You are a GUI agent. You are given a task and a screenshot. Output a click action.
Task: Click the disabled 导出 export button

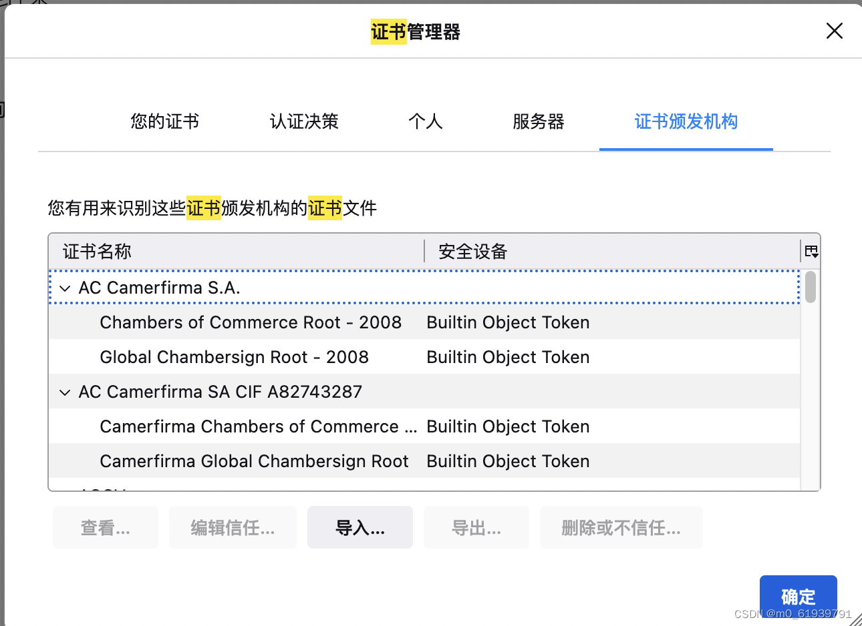point(476,527)
